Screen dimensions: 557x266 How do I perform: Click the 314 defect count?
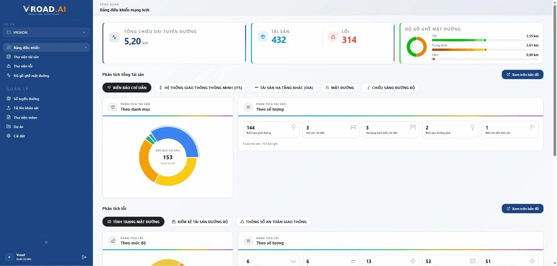pyautogui.click(x=349, y=40)
